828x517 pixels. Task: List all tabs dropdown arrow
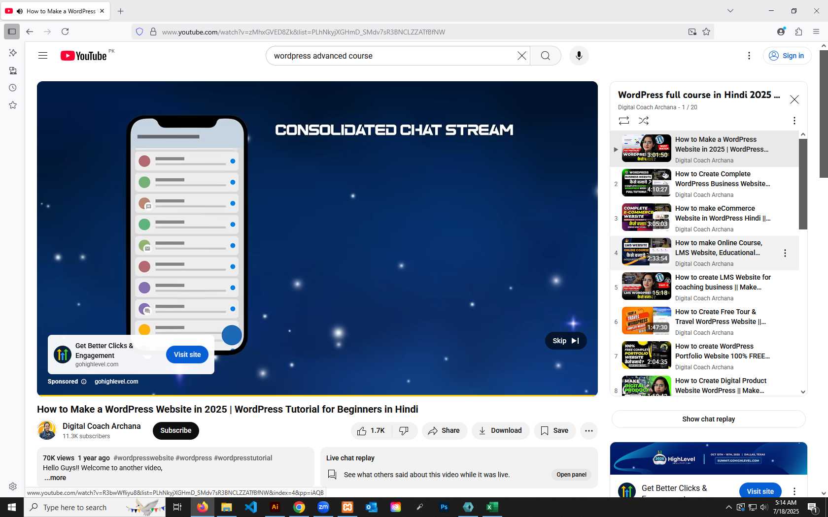pos(730,11)
